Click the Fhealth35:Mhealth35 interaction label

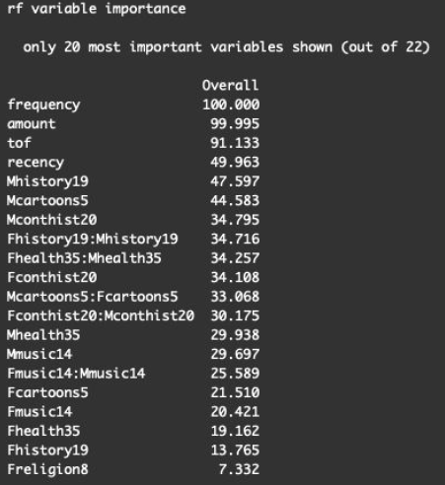pos(84,258)
